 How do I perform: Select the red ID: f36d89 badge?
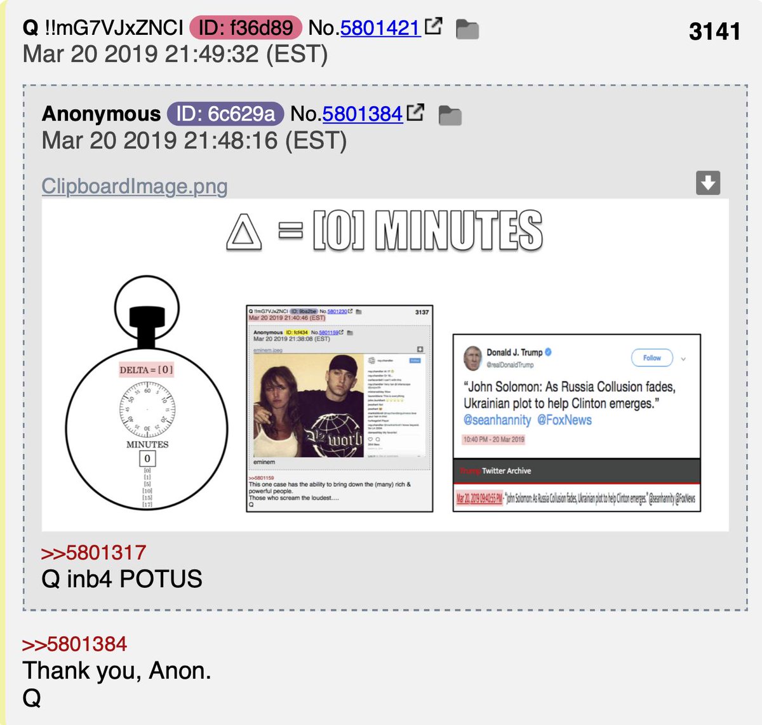click(246, 28)
